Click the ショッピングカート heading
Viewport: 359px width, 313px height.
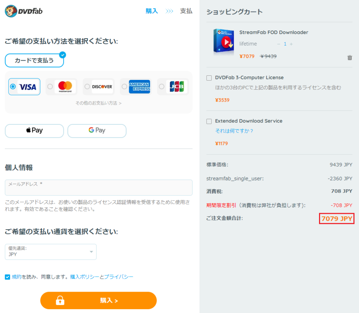(235, 12)
